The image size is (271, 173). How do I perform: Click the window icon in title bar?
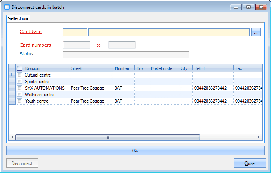[x=7, y=7]
